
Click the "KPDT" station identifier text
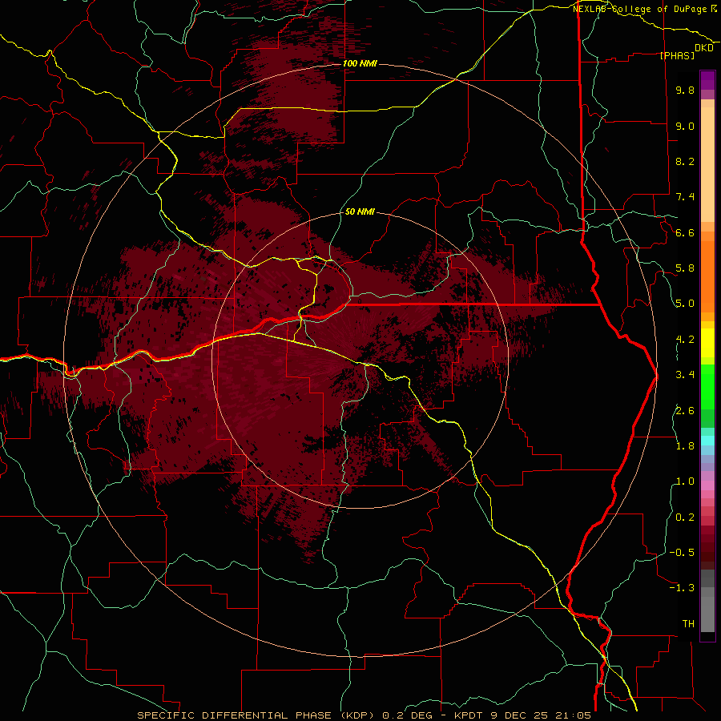coord(470,715)
